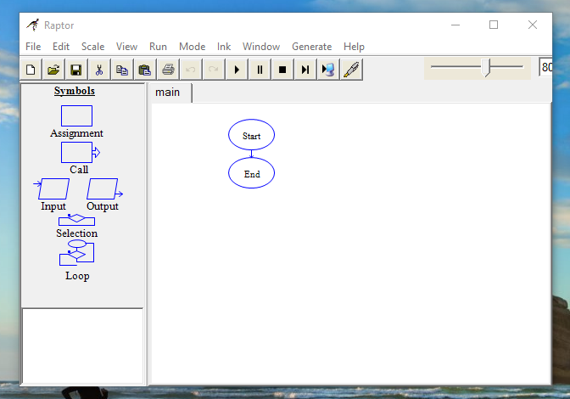Click the Test Server toolbar icon
This screenshot has width=570, height=399.
[x=328, y=70]
